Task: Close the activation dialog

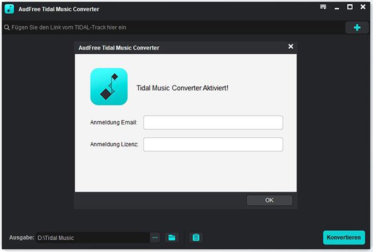Action: [290, 46]
